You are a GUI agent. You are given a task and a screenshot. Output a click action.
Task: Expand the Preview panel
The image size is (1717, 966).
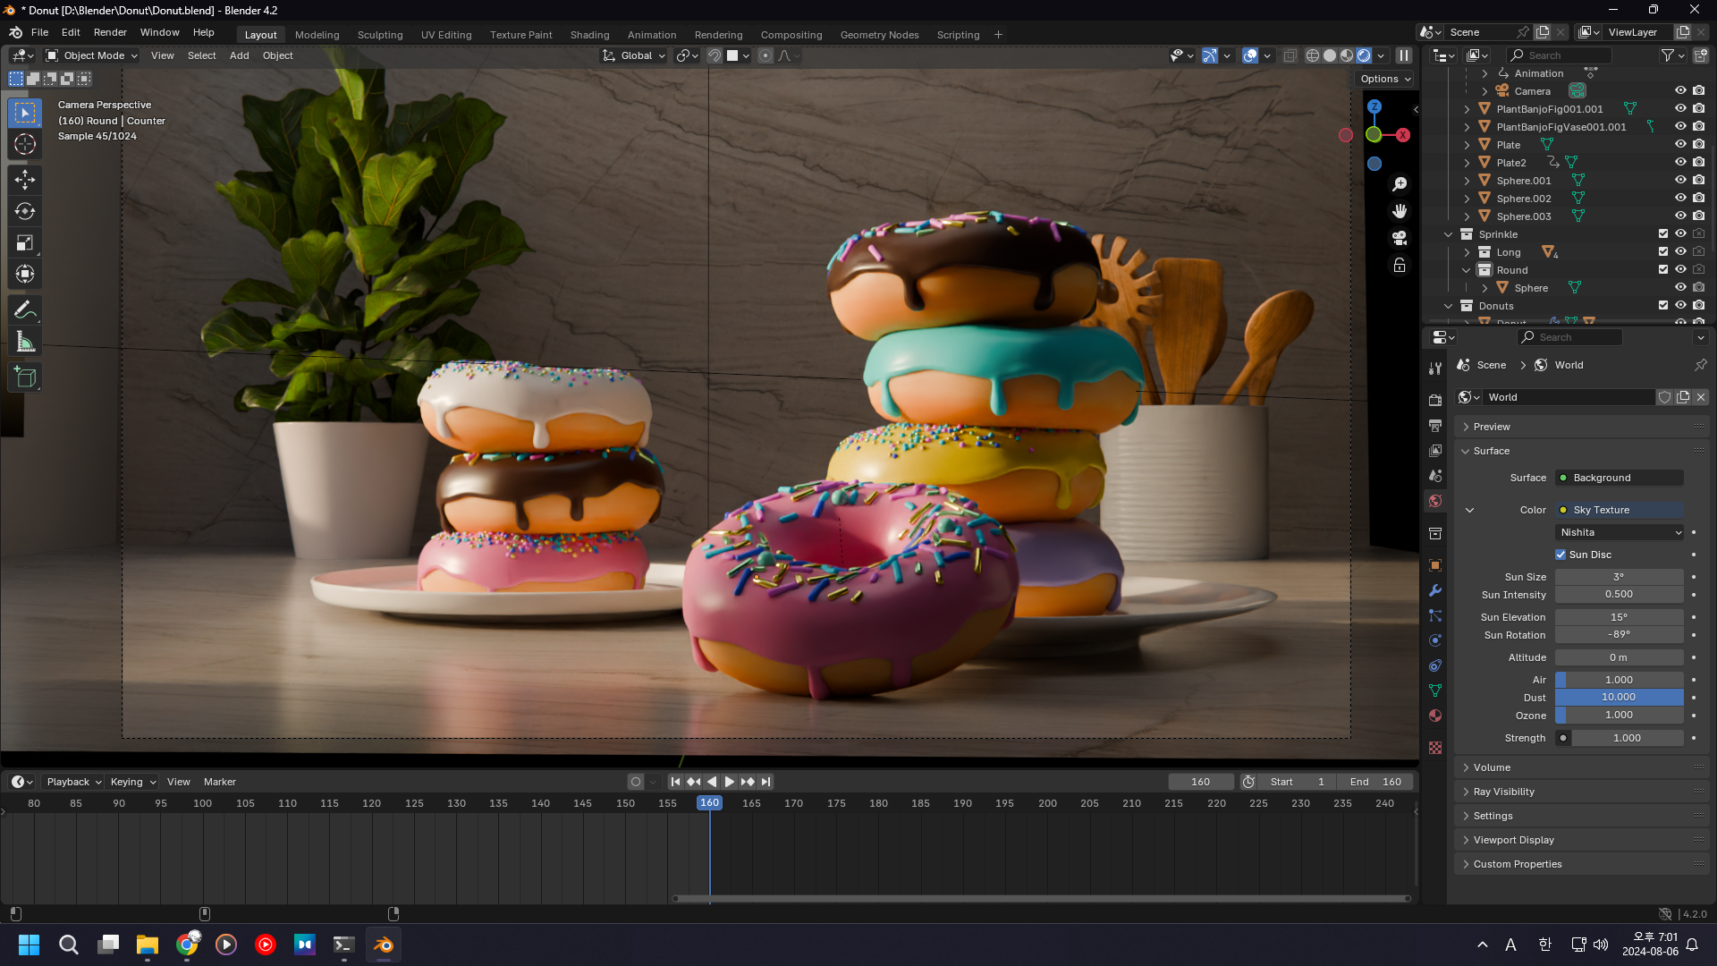tap(1492, 427)
